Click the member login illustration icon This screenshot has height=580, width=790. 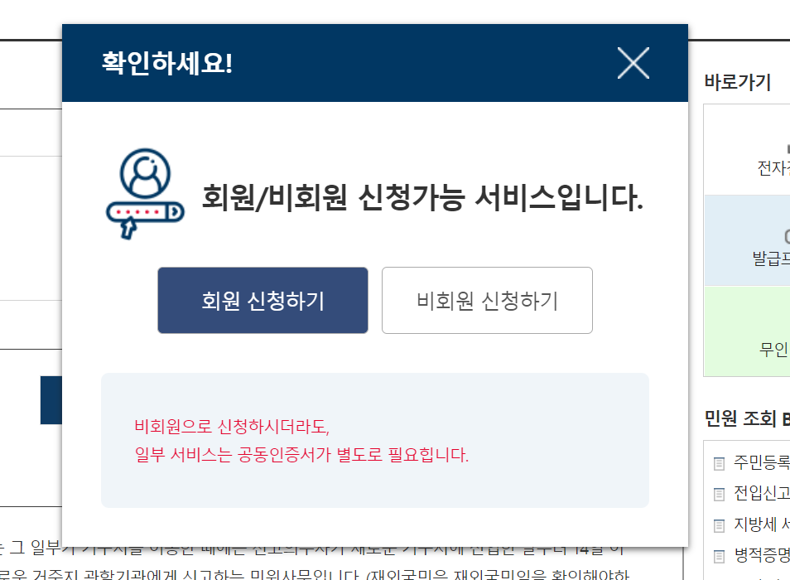point(145,194)
